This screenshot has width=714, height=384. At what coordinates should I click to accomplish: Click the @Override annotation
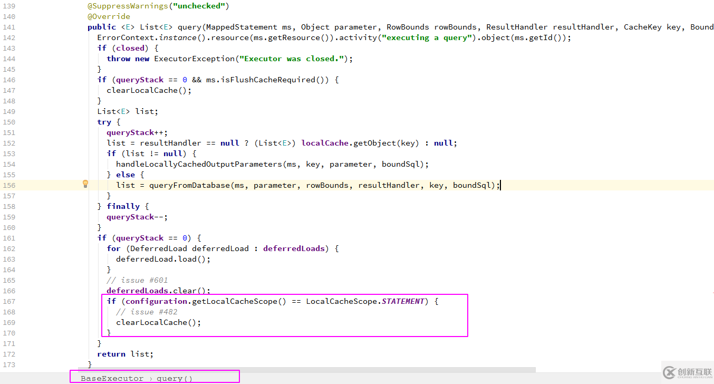109,16
